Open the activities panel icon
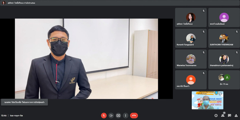The height and width of the screenshot is (120, 240). [x=236, y=116]
